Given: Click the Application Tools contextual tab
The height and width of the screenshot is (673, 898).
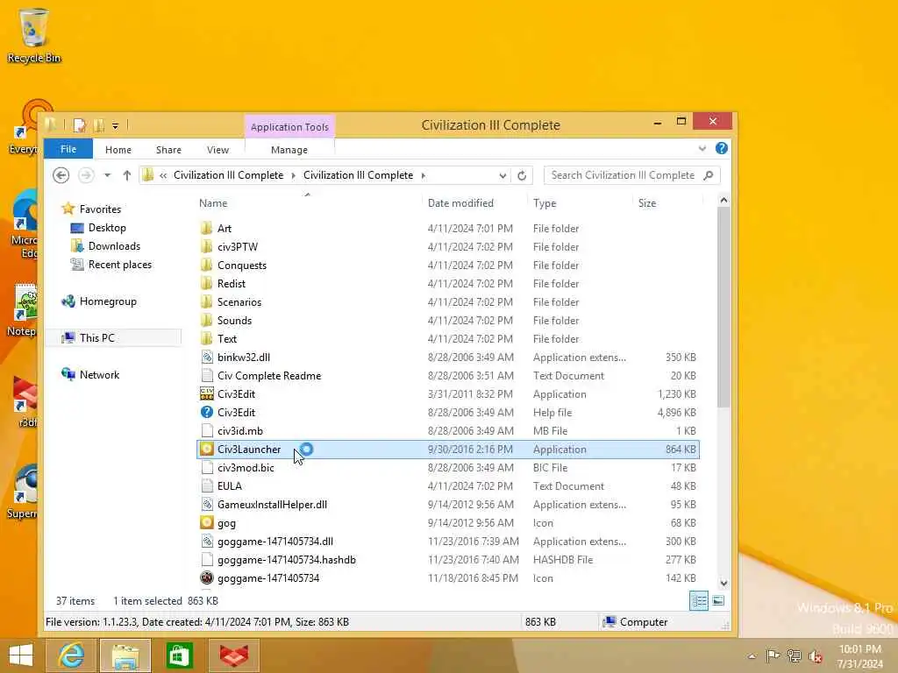Looking at the screenshot, I should (289, 127).
